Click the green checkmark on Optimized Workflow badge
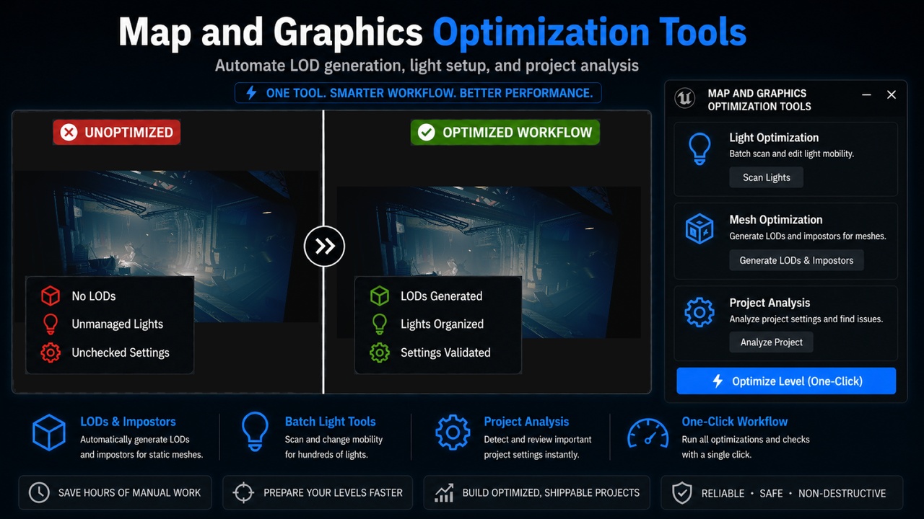This screenshot has width=924, height=519. coord(427,133)
